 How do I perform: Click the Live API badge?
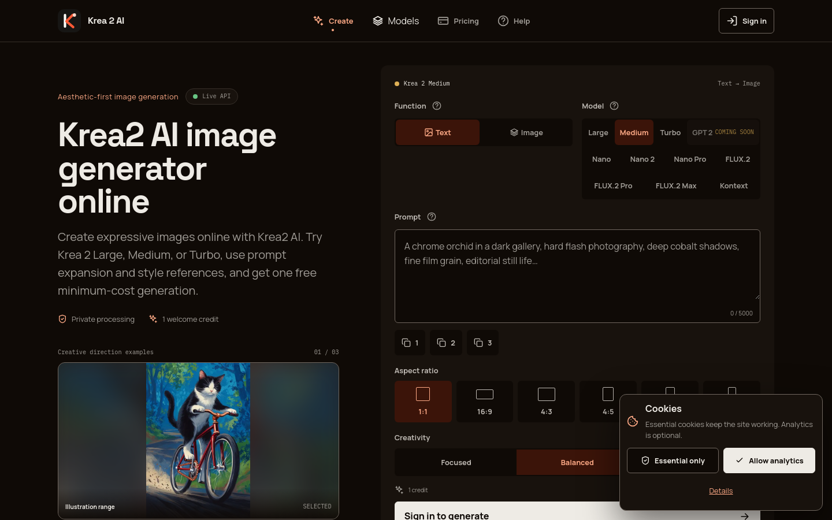(x=211, y=96)
